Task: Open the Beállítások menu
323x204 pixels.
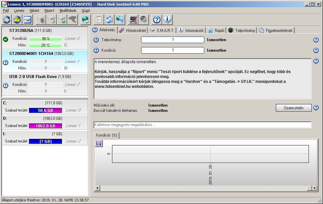Action: pyautogui.click(x=68, y=11)
